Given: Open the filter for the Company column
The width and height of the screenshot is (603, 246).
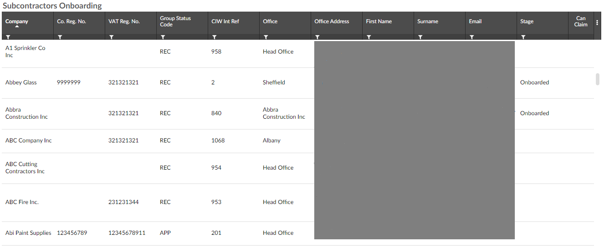Looking at the screenshot, I should [x=8, y=38].
